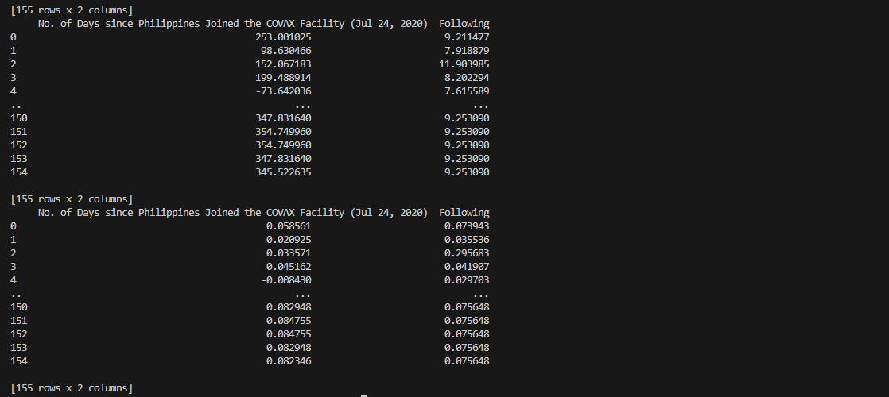The image size is (889, 397).
Task: Click row index 150 in the first table
Action: (19, 118)
